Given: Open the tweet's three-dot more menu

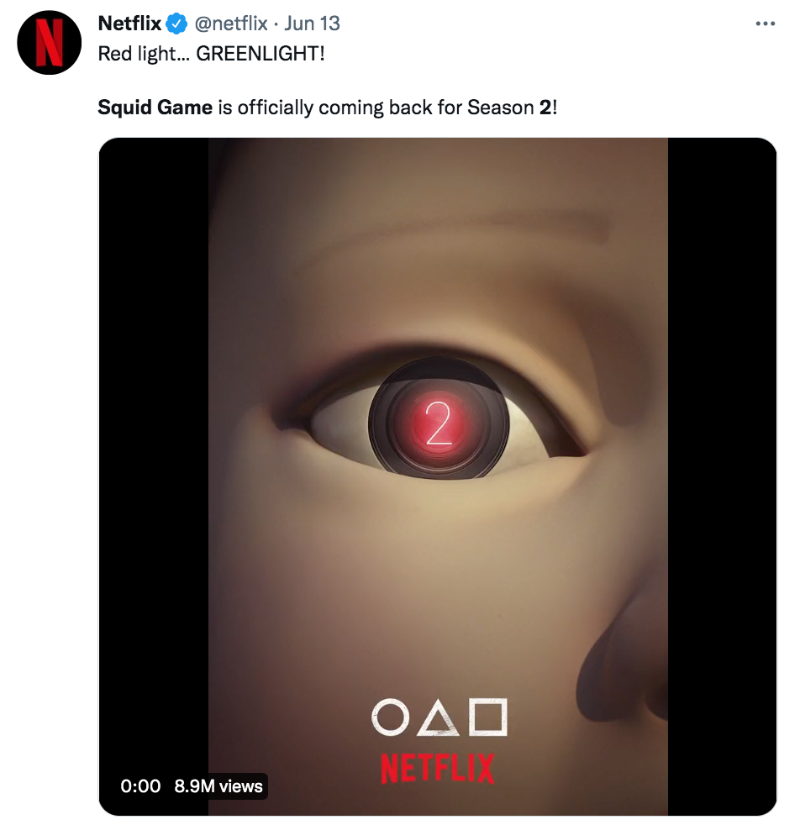Looking at the screenshot, I should click(x=765, y=24).
